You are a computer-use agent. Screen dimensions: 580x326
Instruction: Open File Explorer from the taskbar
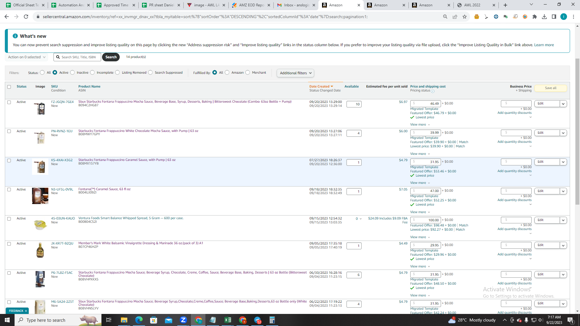click(x=124, y=320)
